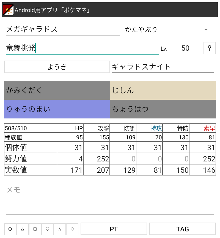Image resolution: width=220 pixels, height=238 pixels.
Task: Select the attack 努力値 cell showing 252
Action: [97, 159]
